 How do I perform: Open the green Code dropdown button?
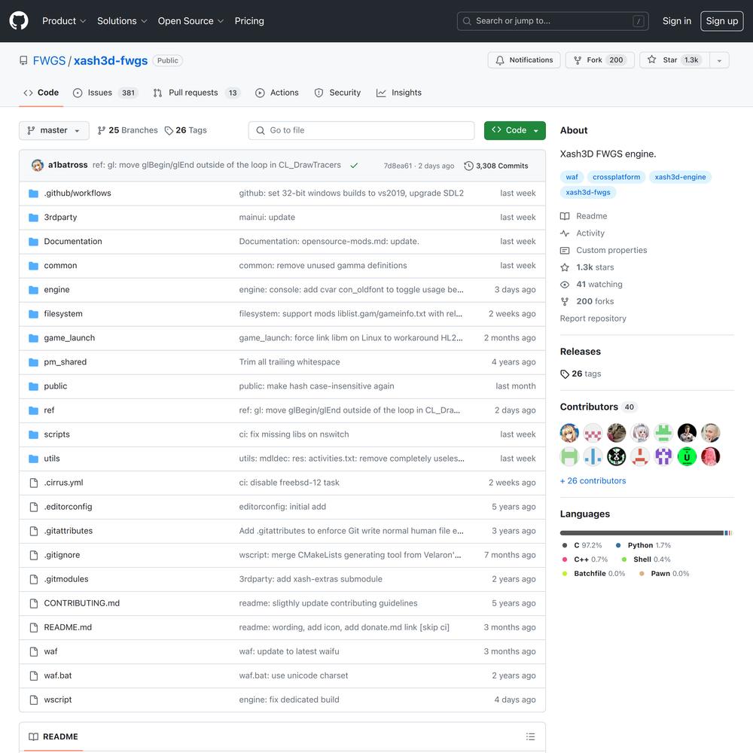coord(515,130)
